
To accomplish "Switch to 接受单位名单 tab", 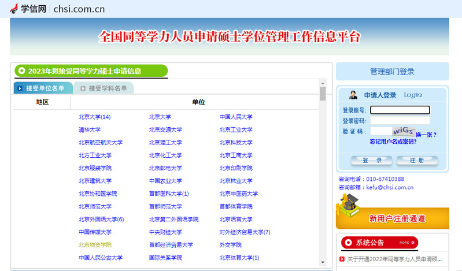I will click(43, 88).
